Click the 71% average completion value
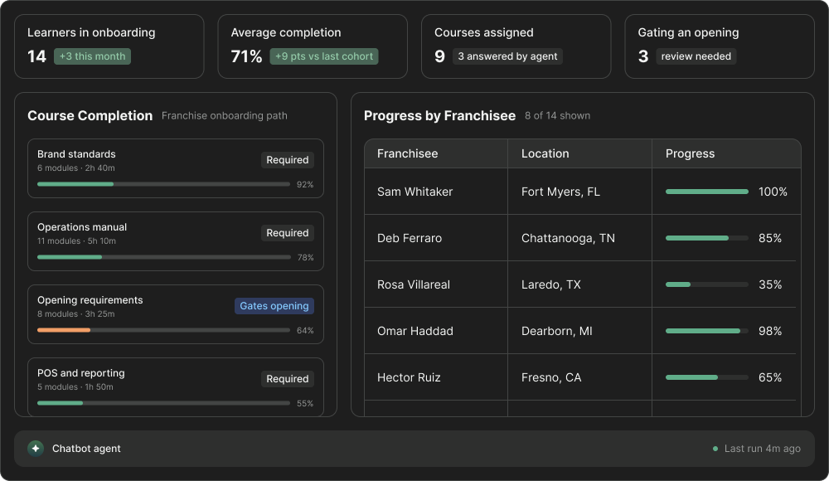 click(x=246, y=56)
